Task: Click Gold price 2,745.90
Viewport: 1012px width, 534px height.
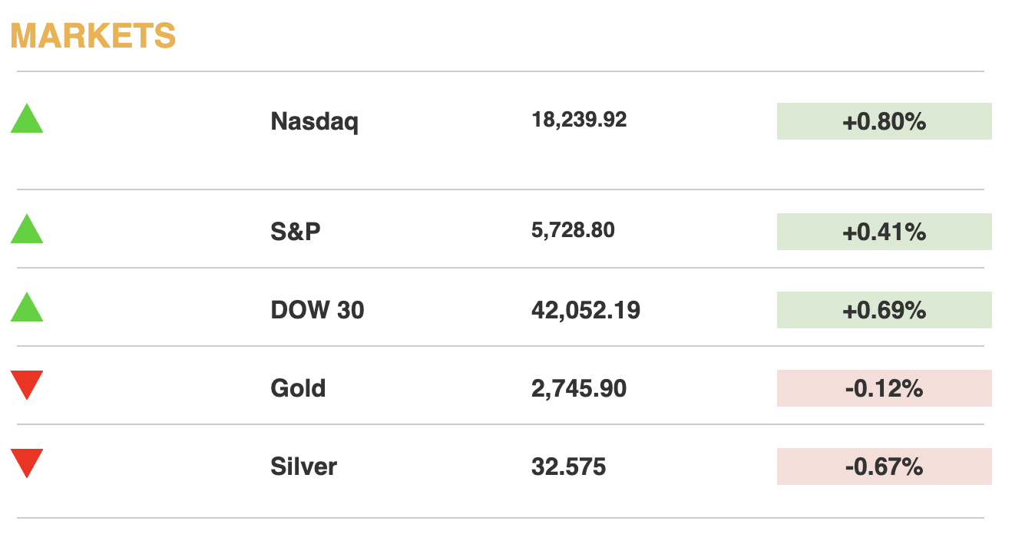Action: 579,388
